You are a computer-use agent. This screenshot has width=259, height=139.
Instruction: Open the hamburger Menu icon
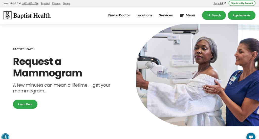(x=182, y=15)
